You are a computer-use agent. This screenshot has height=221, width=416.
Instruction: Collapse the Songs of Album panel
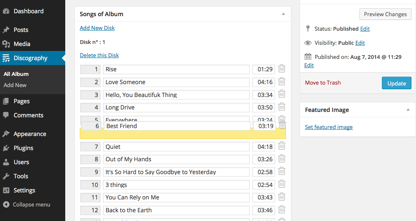(283, 14)
